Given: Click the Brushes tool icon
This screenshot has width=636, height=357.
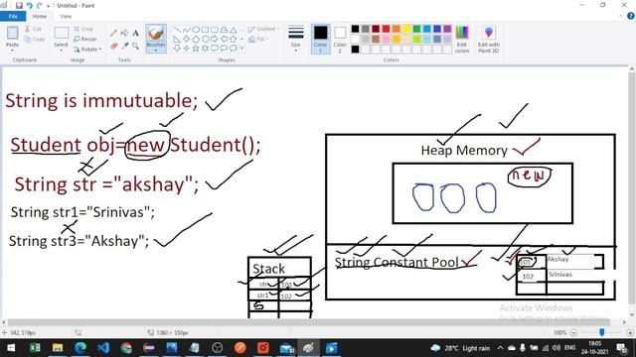Looking at the screenshot, I should pyautogui.click(x=156, y=33).
